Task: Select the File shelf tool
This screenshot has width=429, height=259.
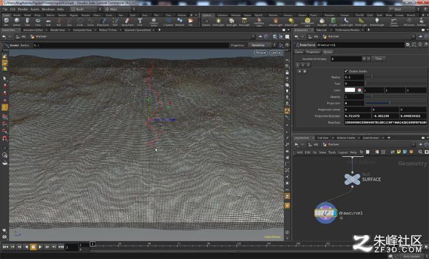Action: pyautogui.click(x=190, y=22)
